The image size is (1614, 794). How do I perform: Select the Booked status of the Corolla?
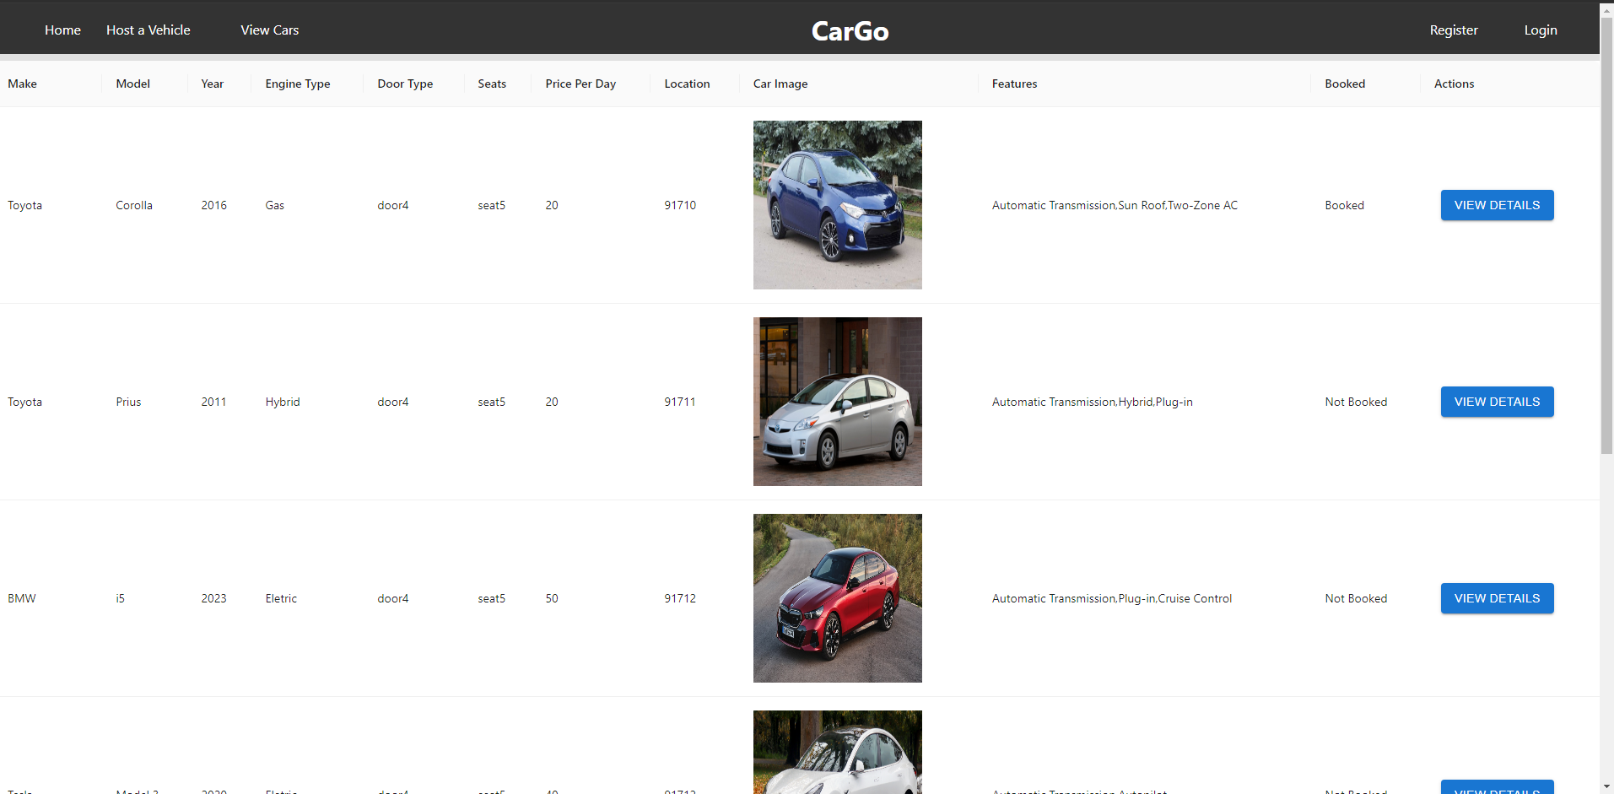1343,205
